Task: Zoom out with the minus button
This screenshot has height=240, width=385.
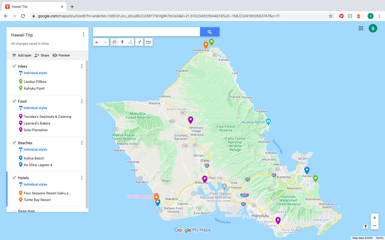Action: (375, 226)
